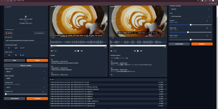Click the orange Synthesis button

point(202,44)
